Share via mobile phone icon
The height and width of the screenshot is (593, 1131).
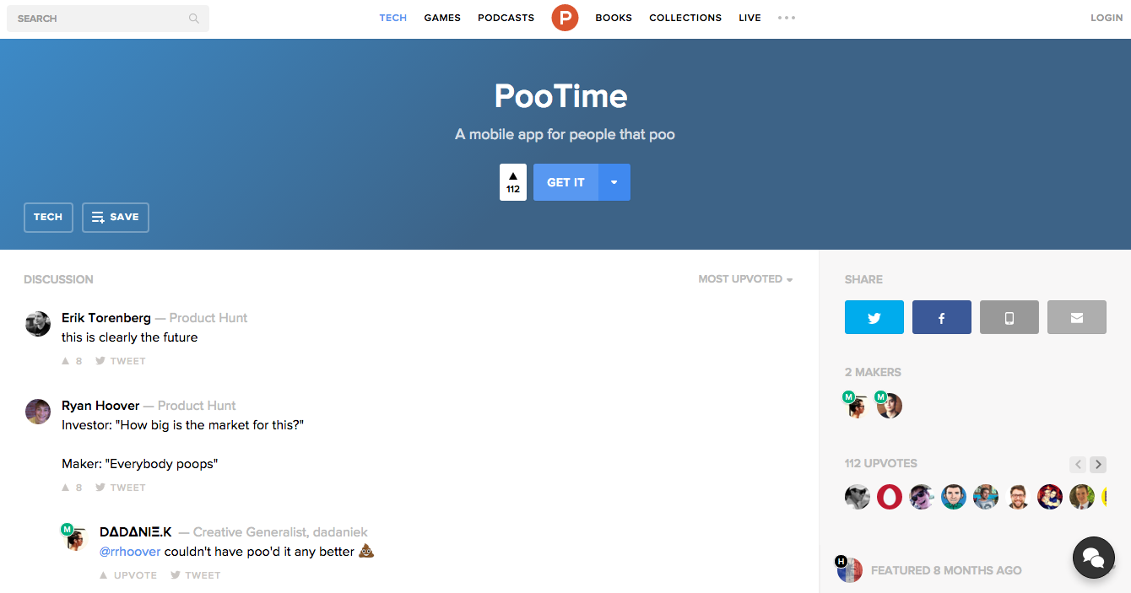point(1009,317)
